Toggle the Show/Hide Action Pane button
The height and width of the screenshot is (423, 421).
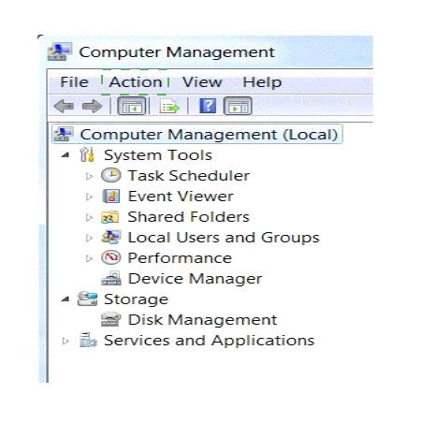[x=238, y=106]
